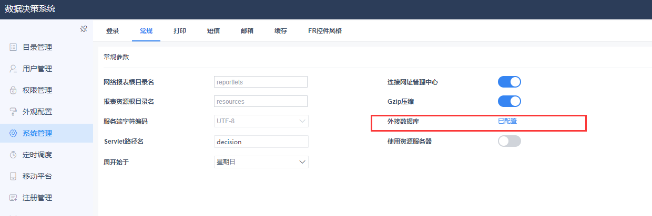Click the 注册管理 registration icon
652x216 pixels.
pyautogui.click(x=13, y=198)
